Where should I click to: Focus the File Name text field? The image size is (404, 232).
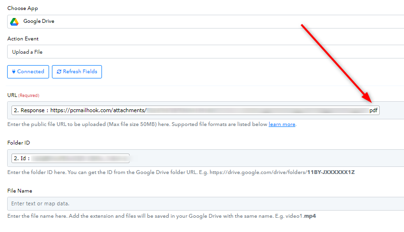tap(206, 203)
